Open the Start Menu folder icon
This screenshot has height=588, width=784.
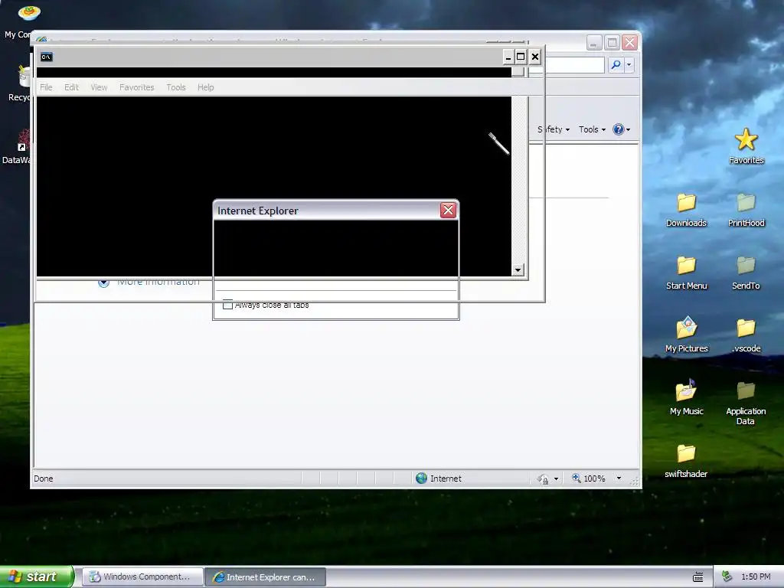coord(686,266)
